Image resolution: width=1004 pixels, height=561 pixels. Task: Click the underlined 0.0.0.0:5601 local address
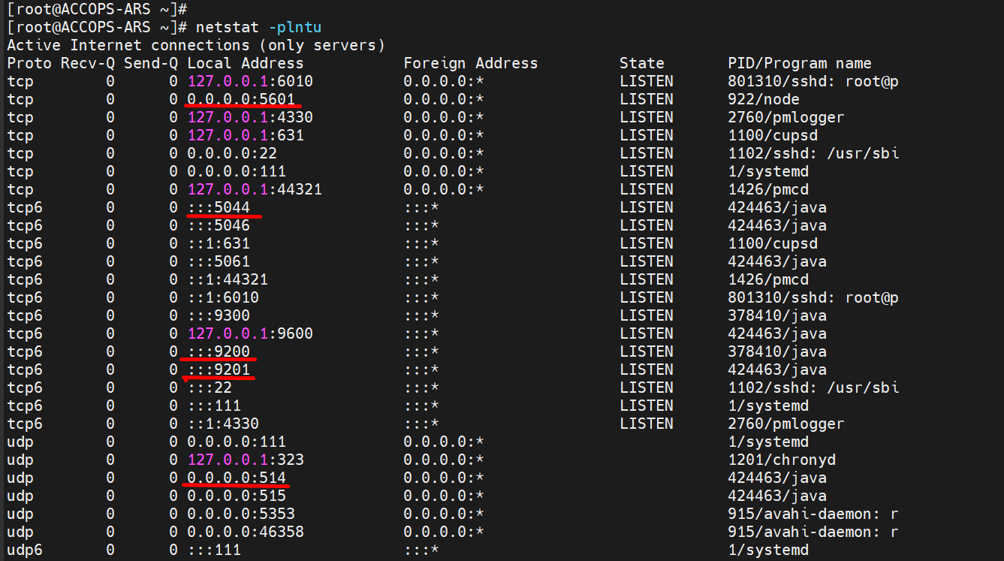[240, 99]
